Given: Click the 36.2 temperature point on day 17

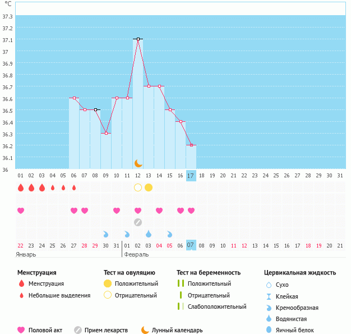Looking at the screenshot, I should 191,145.
